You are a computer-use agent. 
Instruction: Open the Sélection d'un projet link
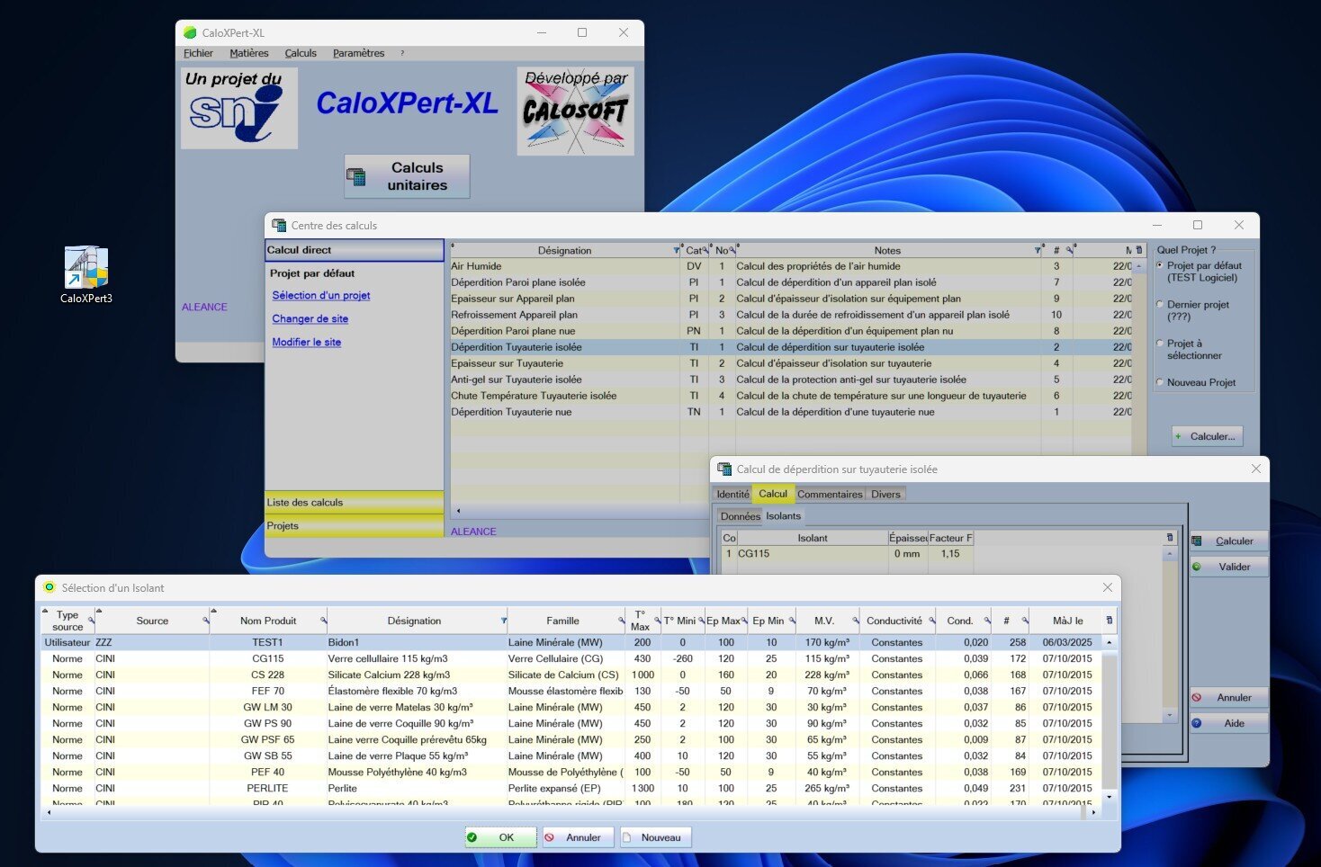(x=321, y=295)
